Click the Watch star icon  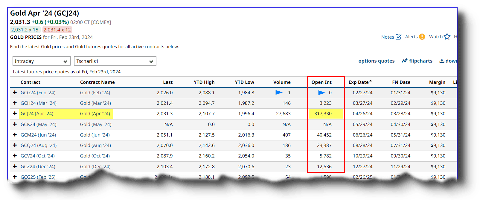tap(447, 37)
